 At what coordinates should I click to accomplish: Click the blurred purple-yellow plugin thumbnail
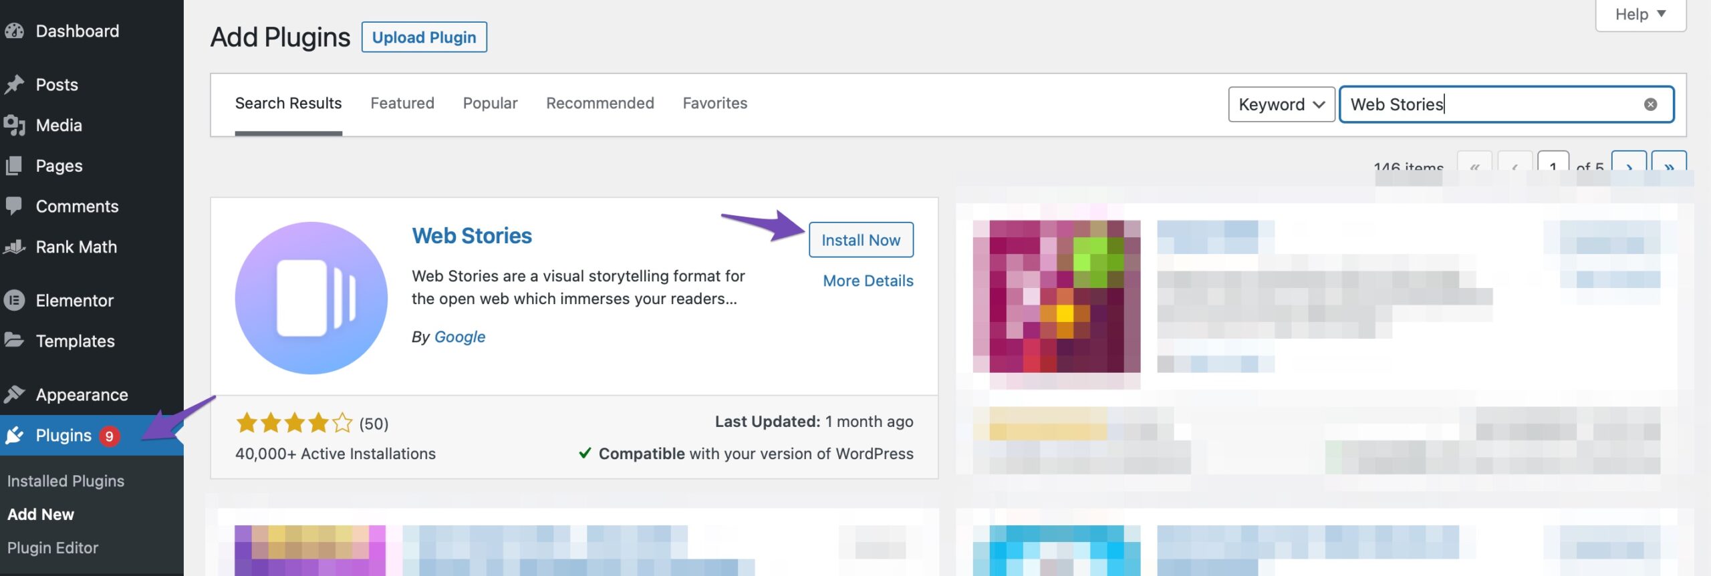[310, 551]
